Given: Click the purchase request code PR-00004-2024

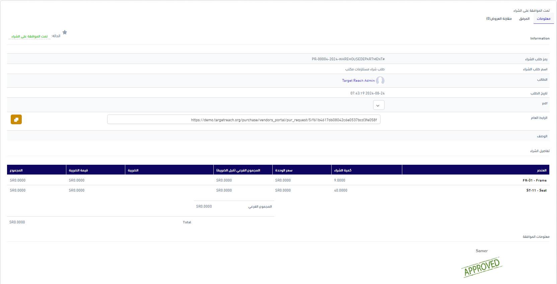Looking at the screenshot, I should 348,59.
